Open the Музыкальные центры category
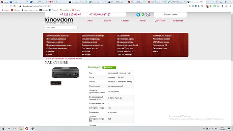The image size is (233, 131). tap(125, 42)
